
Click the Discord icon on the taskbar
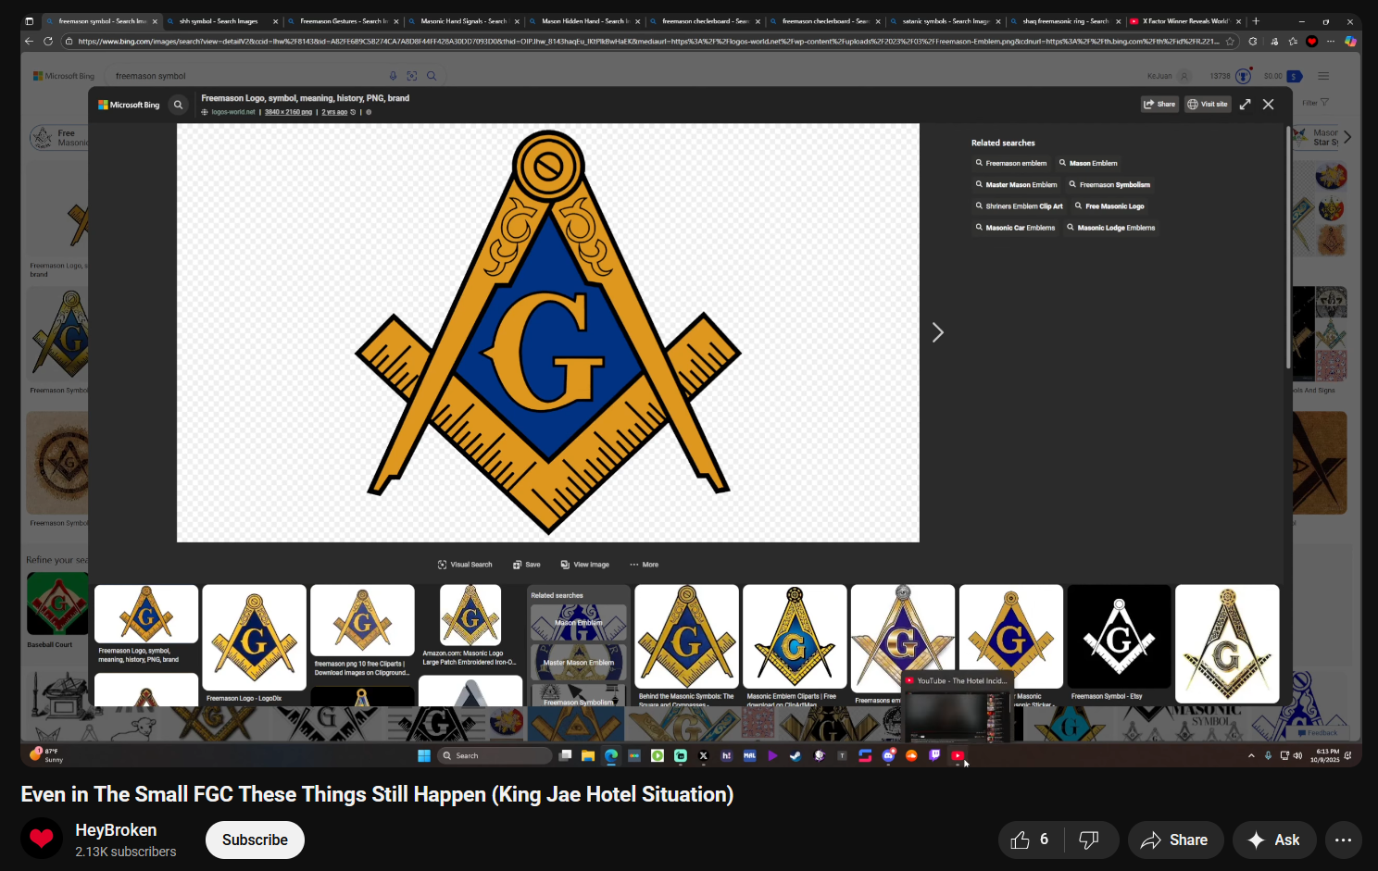(x=888, y=755)
